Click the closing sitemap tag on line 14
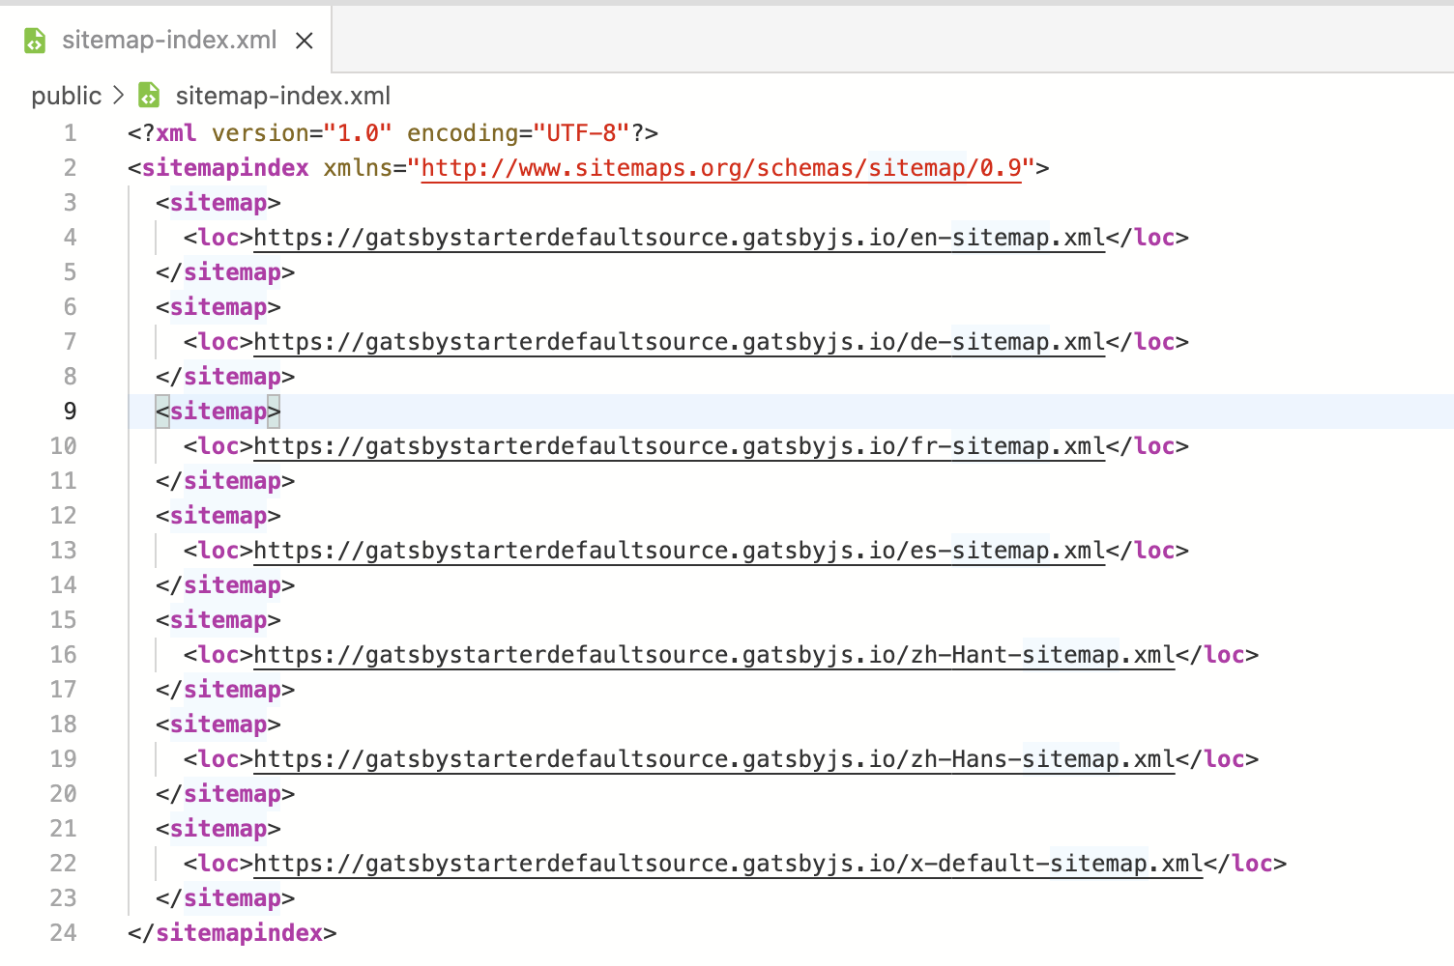The image size is (1454, 966). [225, 585]
